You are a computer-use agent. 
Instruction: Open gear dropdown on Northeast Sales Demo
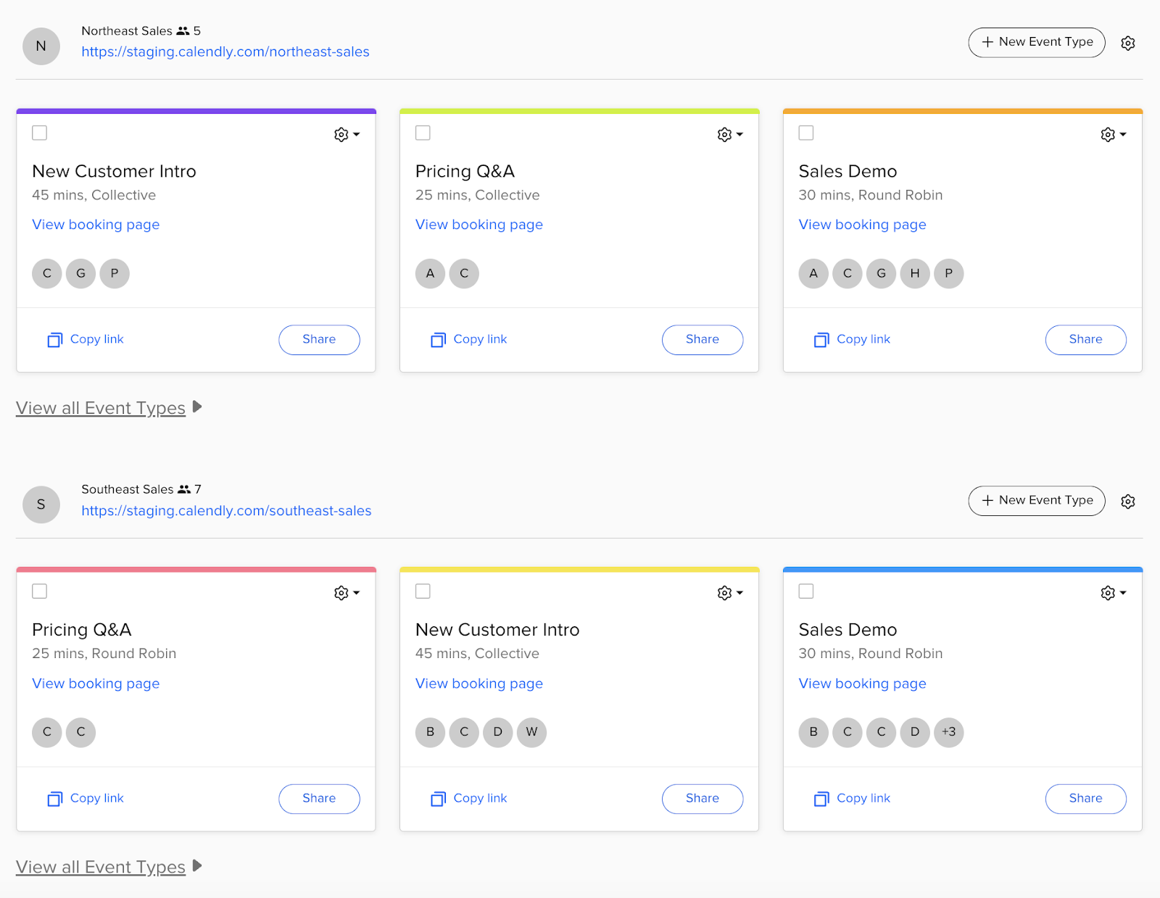click(x=1113, y=135)
